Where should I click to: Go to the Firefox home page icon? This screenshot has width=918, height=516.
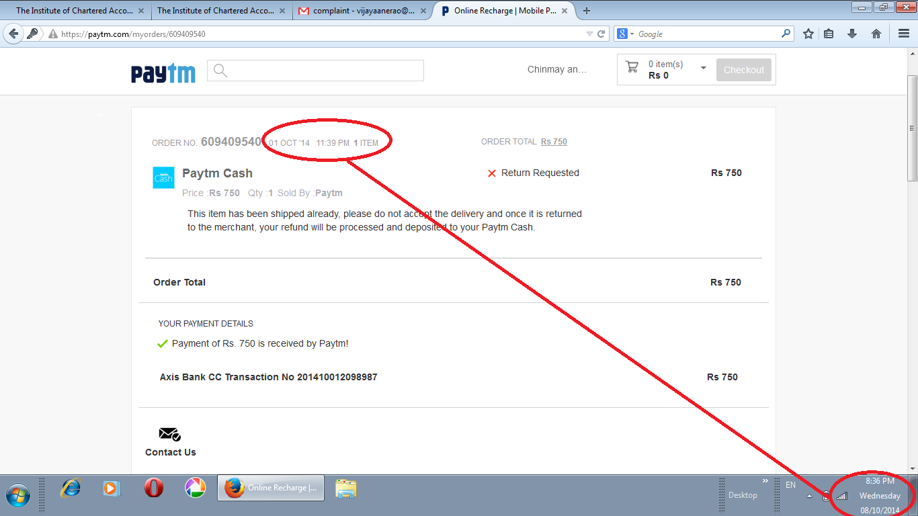[876, 34]
